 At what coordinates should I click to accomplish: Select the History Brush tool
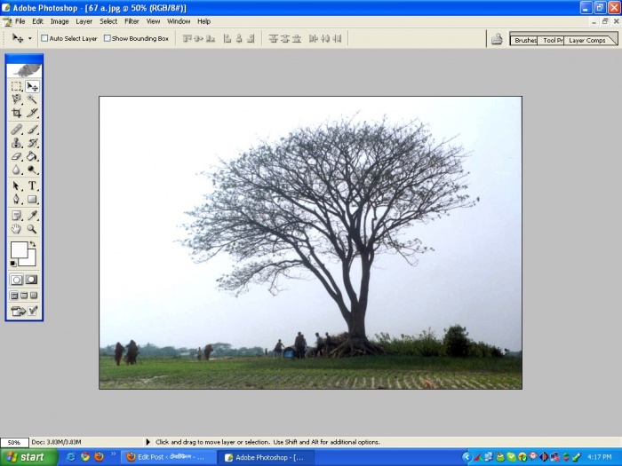(x=32, y=143)
